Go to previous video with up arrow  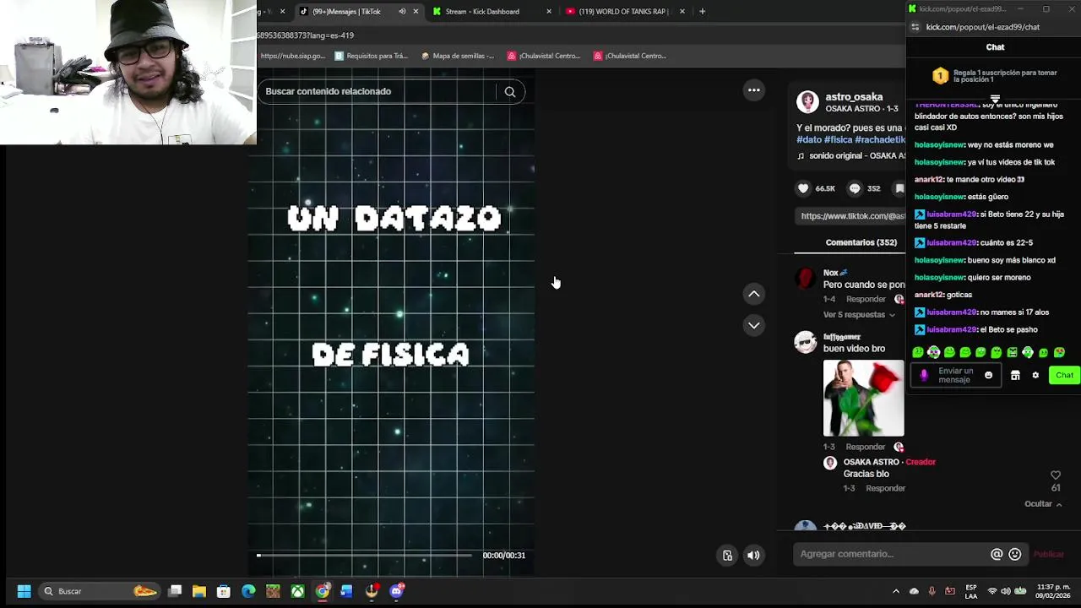(754, 294)
